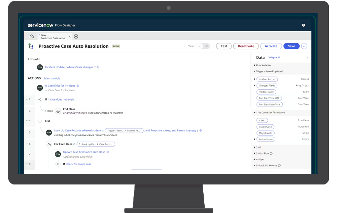Expand the Incident Record data pill
This screenshot has width=338, height=213.
coord(254,79)
